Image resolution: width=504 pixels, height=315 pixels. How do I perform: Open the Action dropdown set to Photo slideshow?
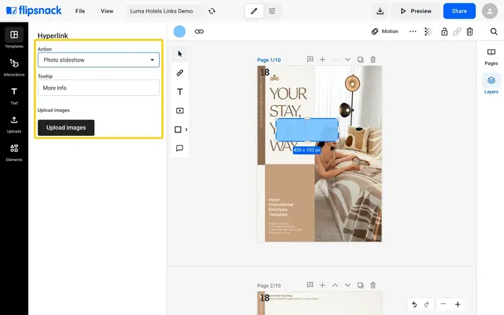point(99,60)
